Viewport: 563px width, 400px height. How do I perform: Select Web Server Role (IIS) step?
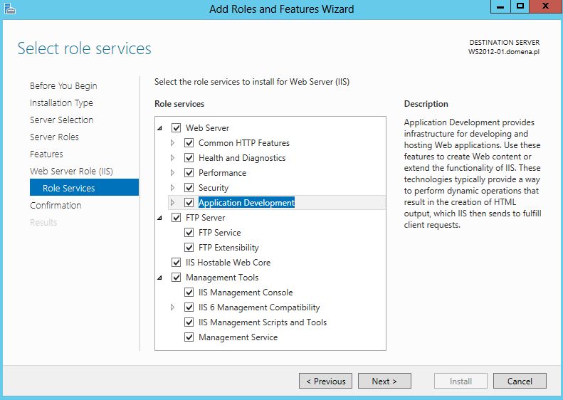[71, 172]
